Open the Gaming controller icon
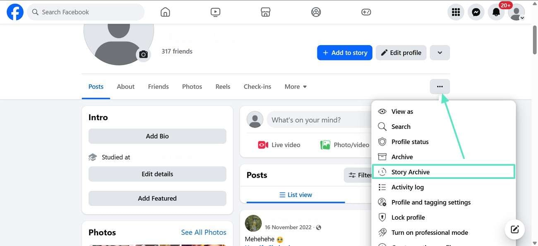 (366, 12)
